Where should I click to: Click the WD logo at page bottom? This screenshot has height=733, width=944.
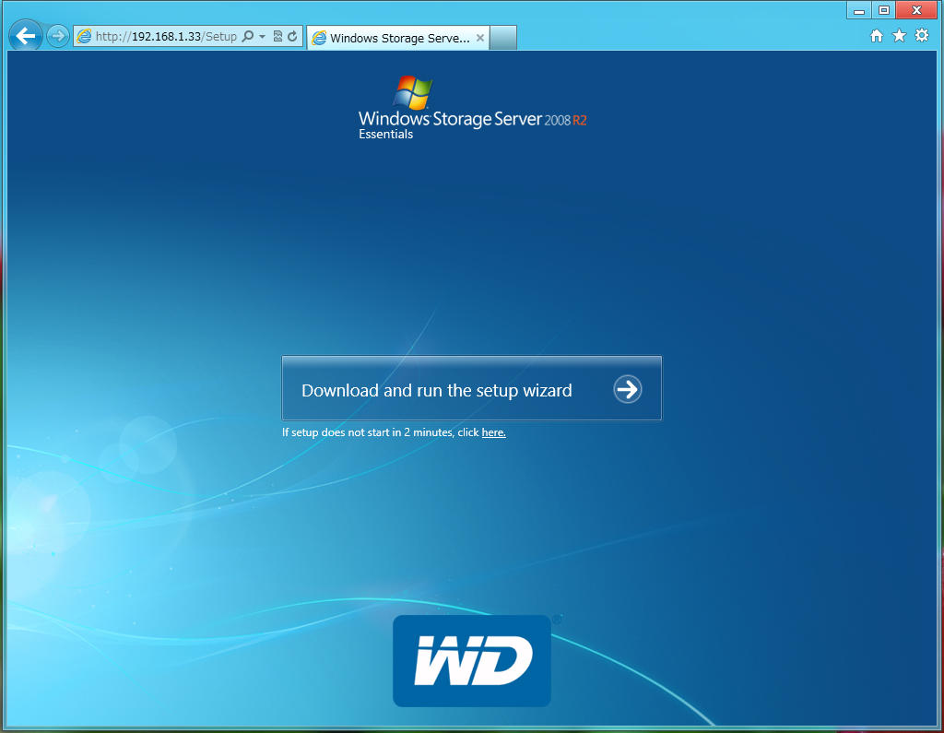coord(472,661)
